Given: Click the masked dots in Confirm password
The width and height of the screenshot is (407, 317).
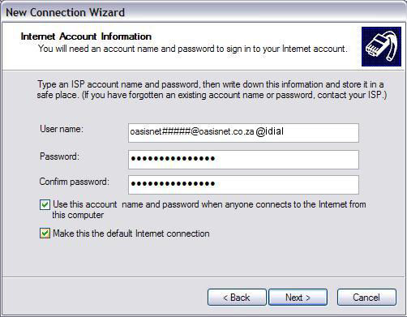Looking at the screenshot, I should pos(173,184).
